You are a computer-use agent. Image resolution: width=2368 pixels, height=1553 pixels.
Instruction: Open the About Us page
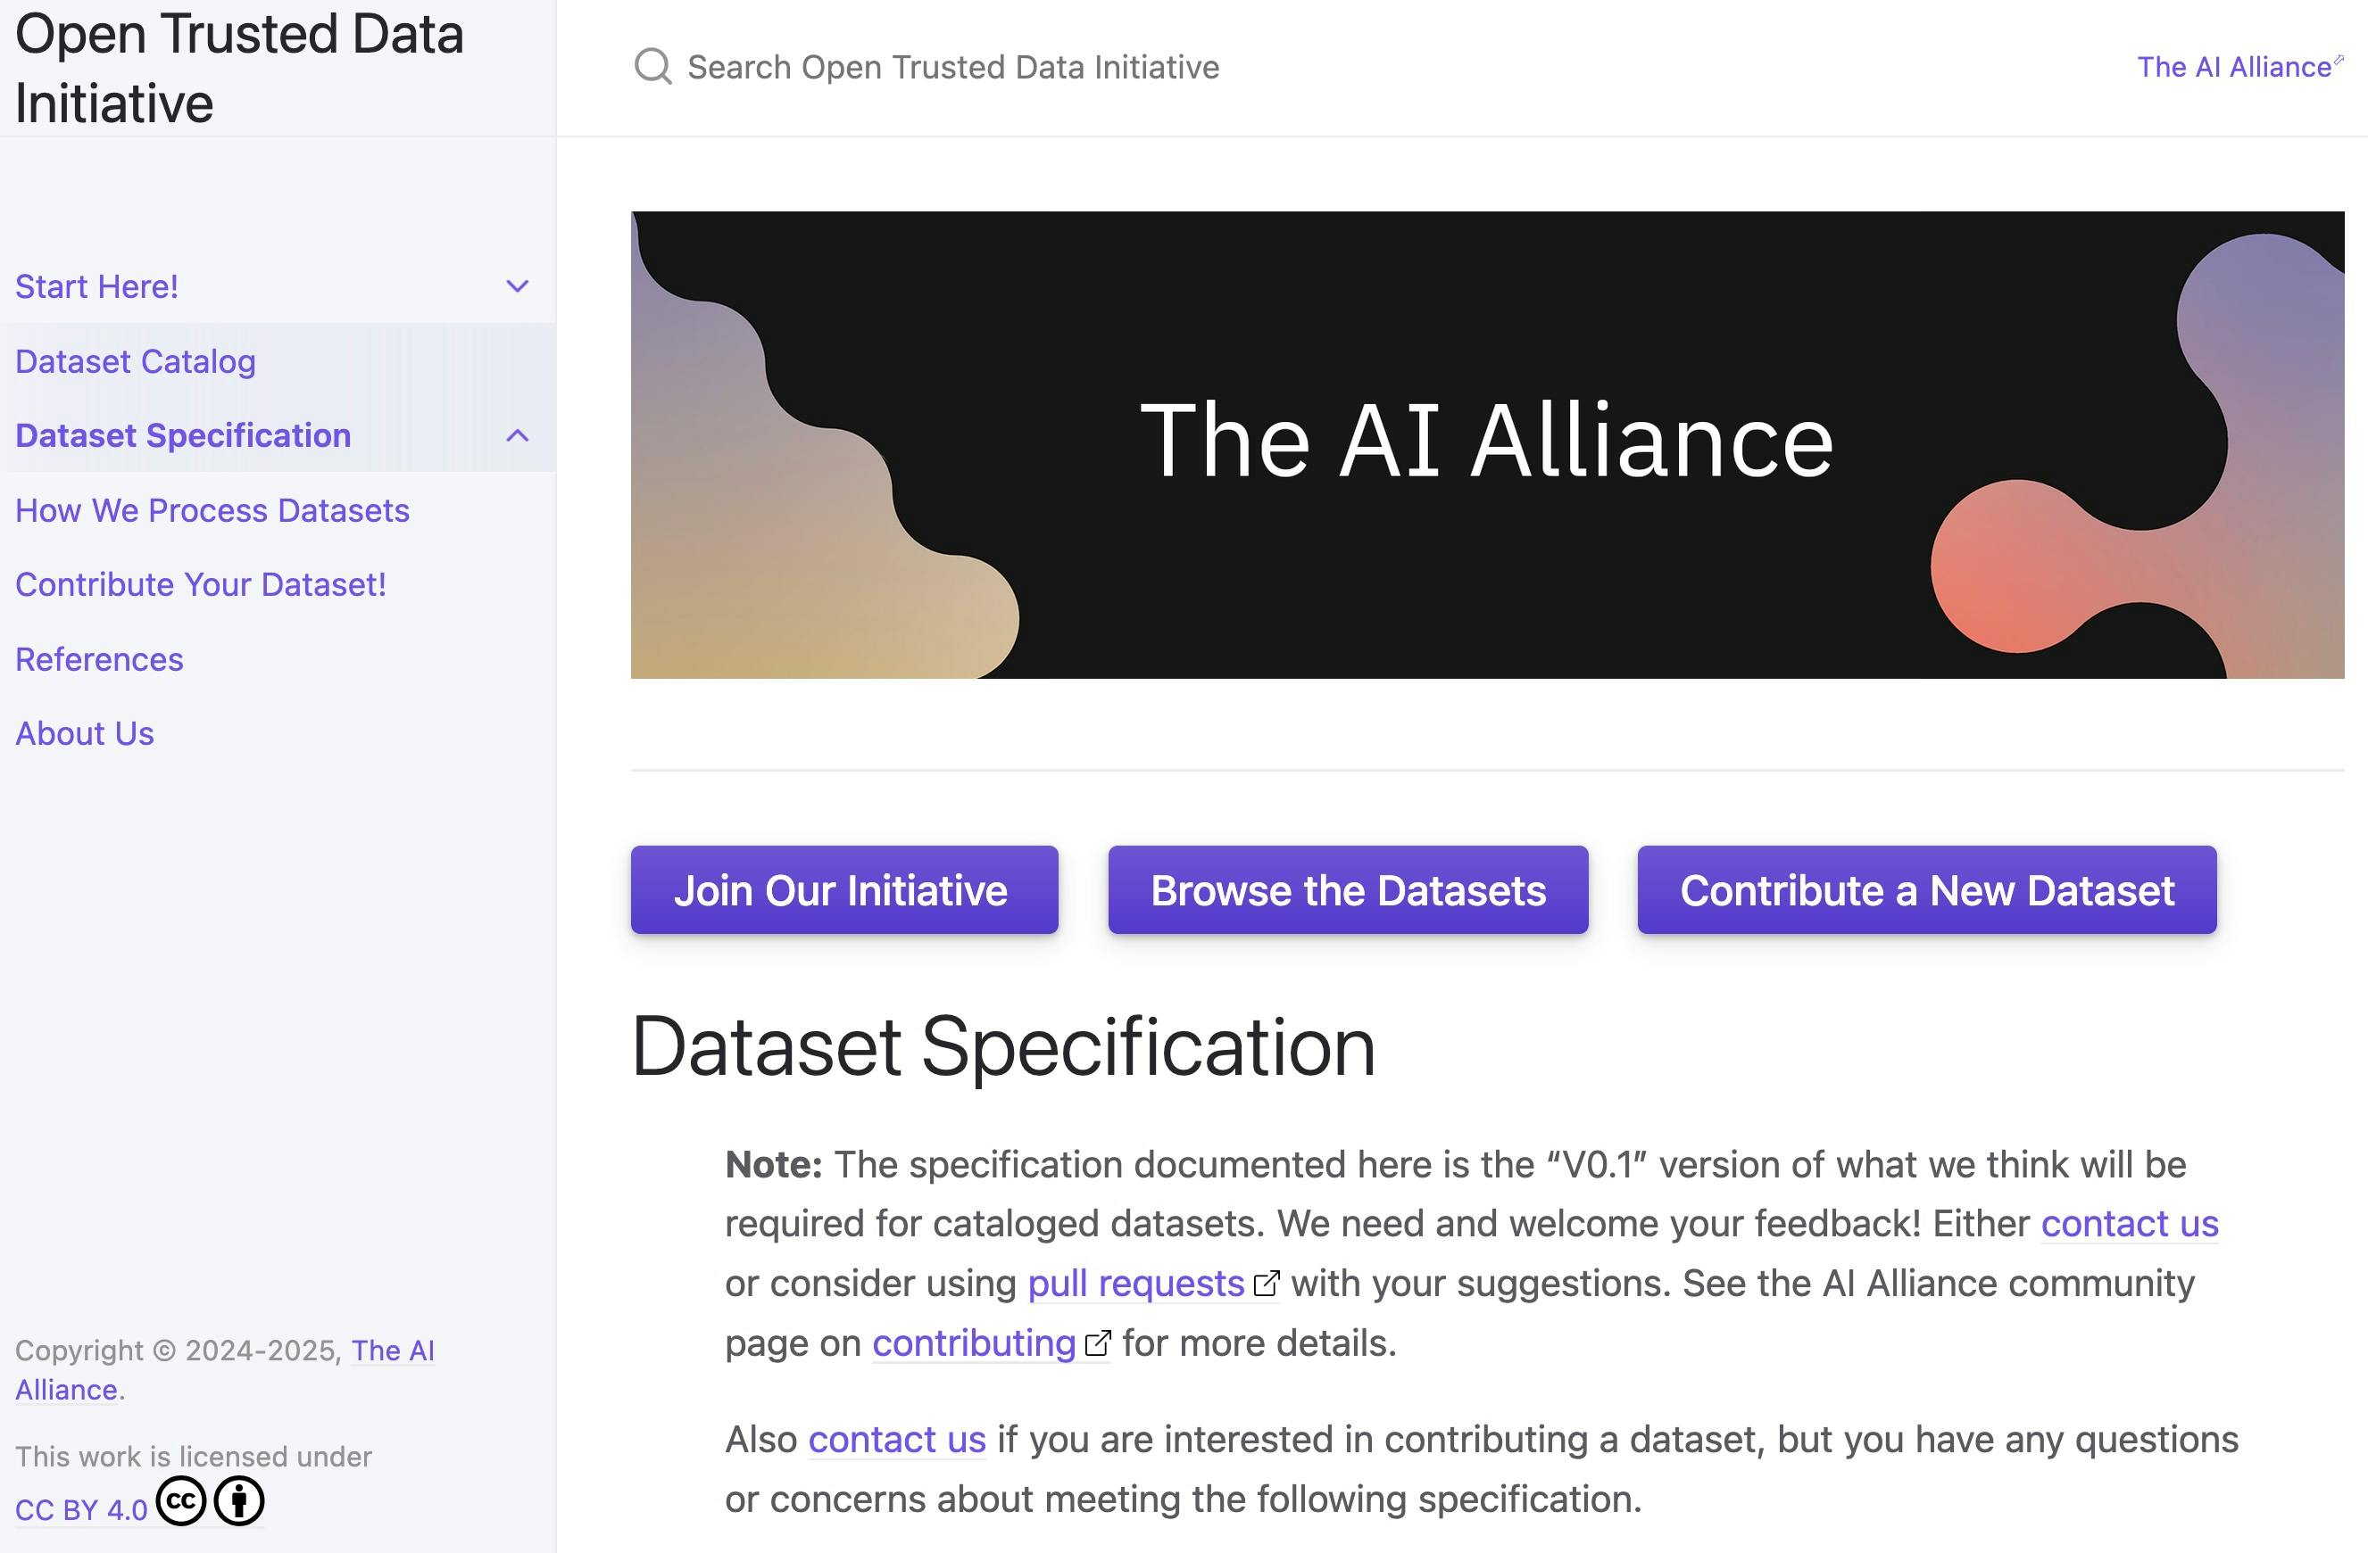84,732
